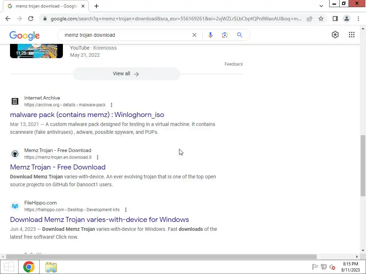Reload the current page
This screenshot has height=274, width=366.
point(31,19)
